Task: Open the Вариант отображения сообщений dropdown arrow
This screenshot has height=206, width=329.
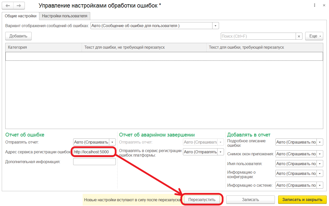Action: click(x=216, y=26)
